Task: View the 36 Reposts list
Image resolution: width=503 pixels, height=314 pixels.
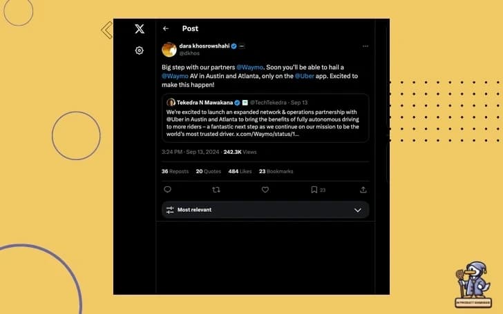Action: 175,171
